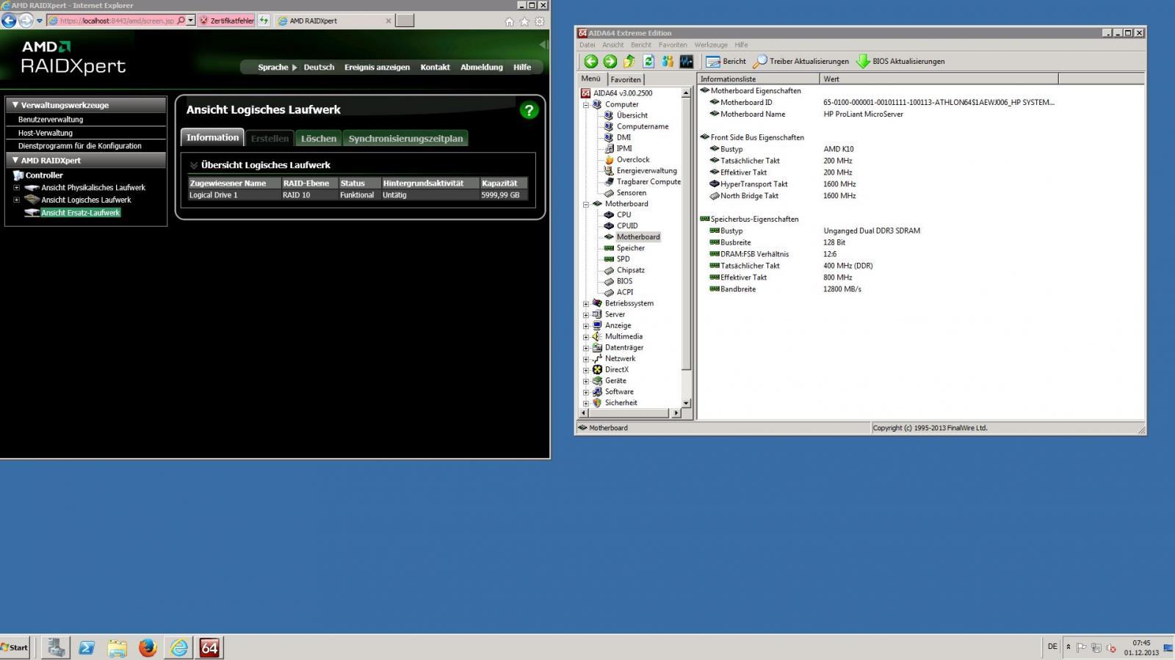Click Logical Drive 1 in the table

(213, 195)
